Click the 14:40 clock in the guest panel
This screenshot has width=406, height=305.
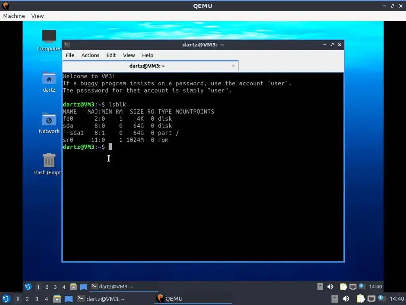375,287
